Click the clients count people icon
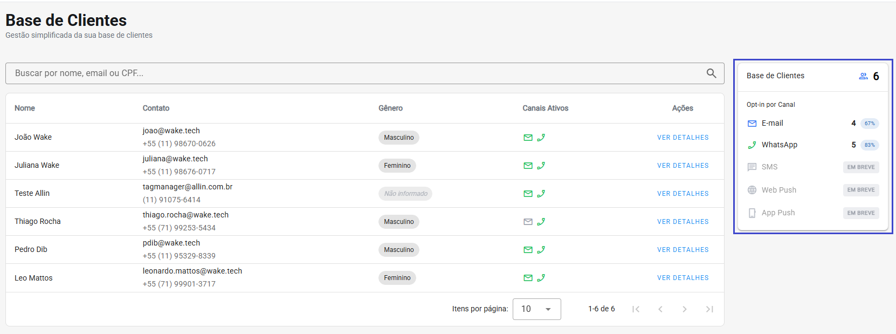The width and height of the screenshot is (896, 334). click(x=863, y=76)
